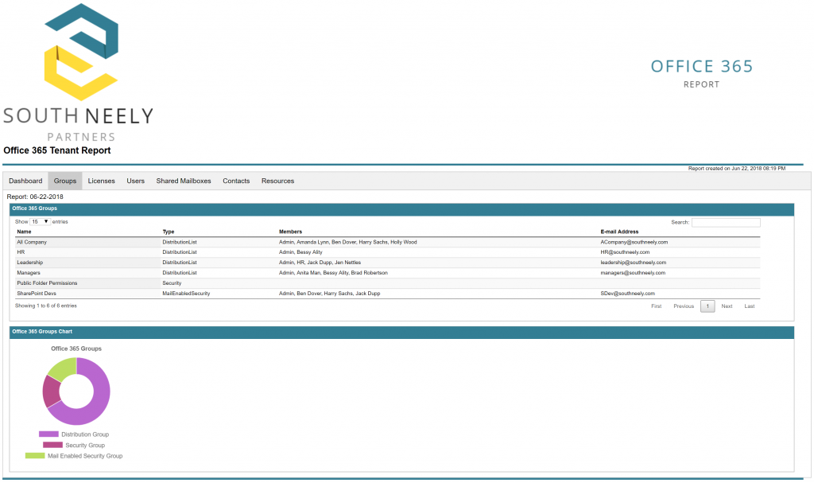Click 'Showing 1 to 6 of 6 entries'
This screenshot has width=814, height=483.
tap(45, 306)
